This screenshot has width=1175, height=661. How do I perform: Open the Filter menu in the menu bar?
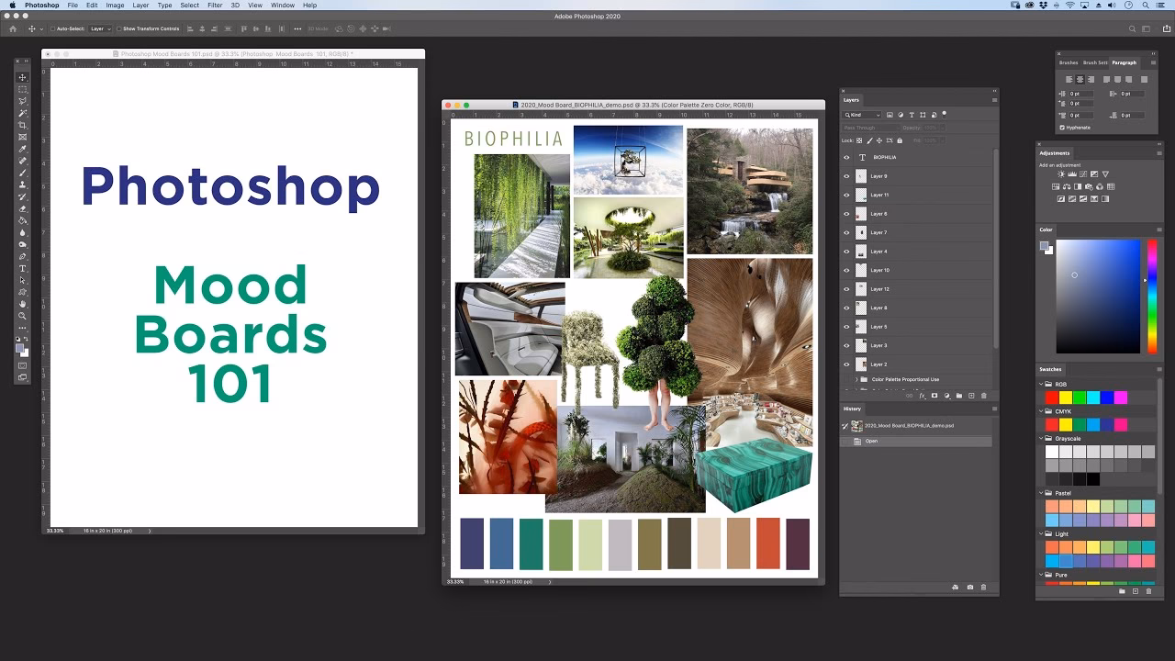coord(214,5)
